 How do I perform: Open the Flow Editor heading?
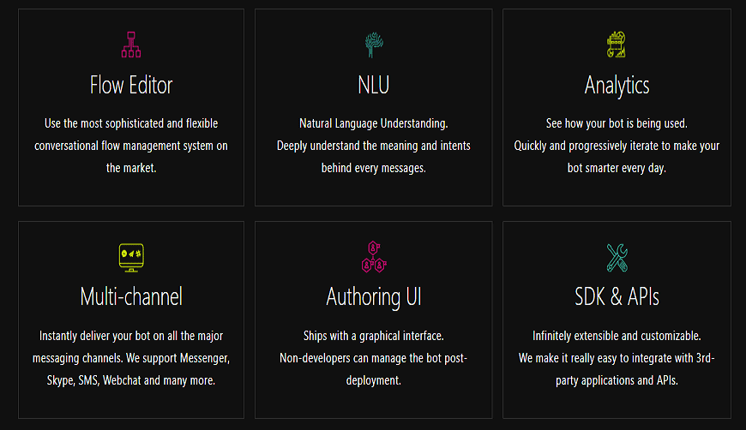pos(131,86)
